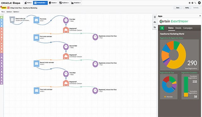The image size is (202, 117).
Task: Click the Certain EventStream logo
Action: coord(174,21)
